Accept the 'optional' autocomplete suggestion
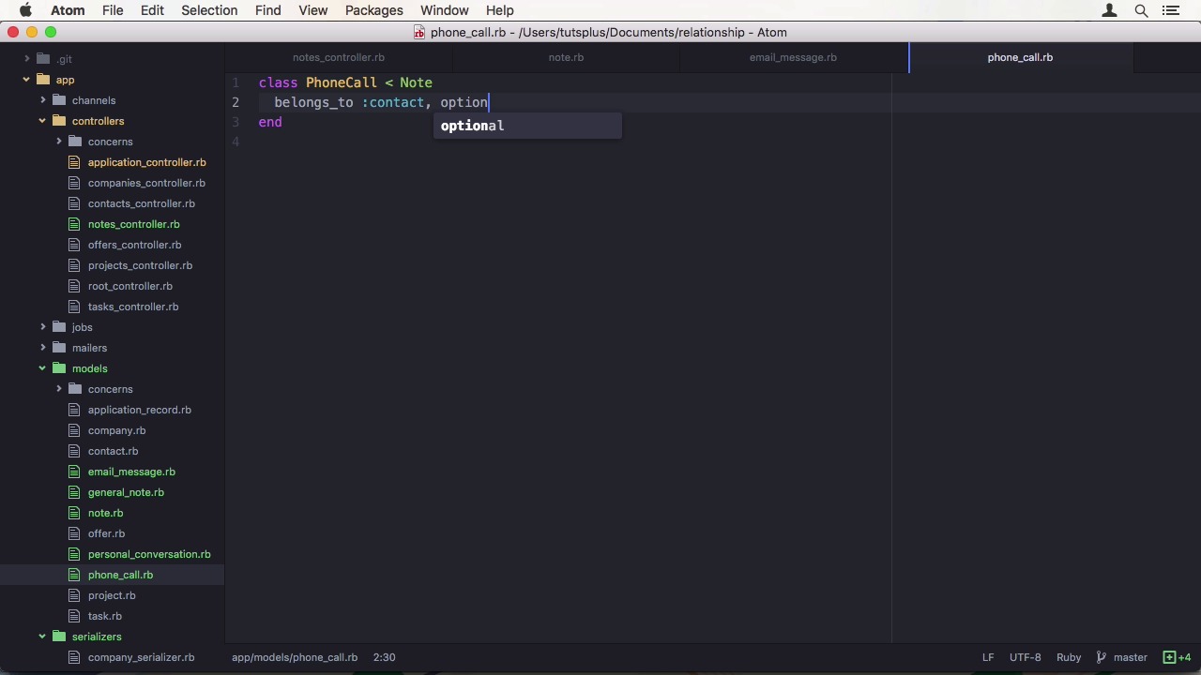The width and height of the screenshot is (1201, 675). [526, 126]
